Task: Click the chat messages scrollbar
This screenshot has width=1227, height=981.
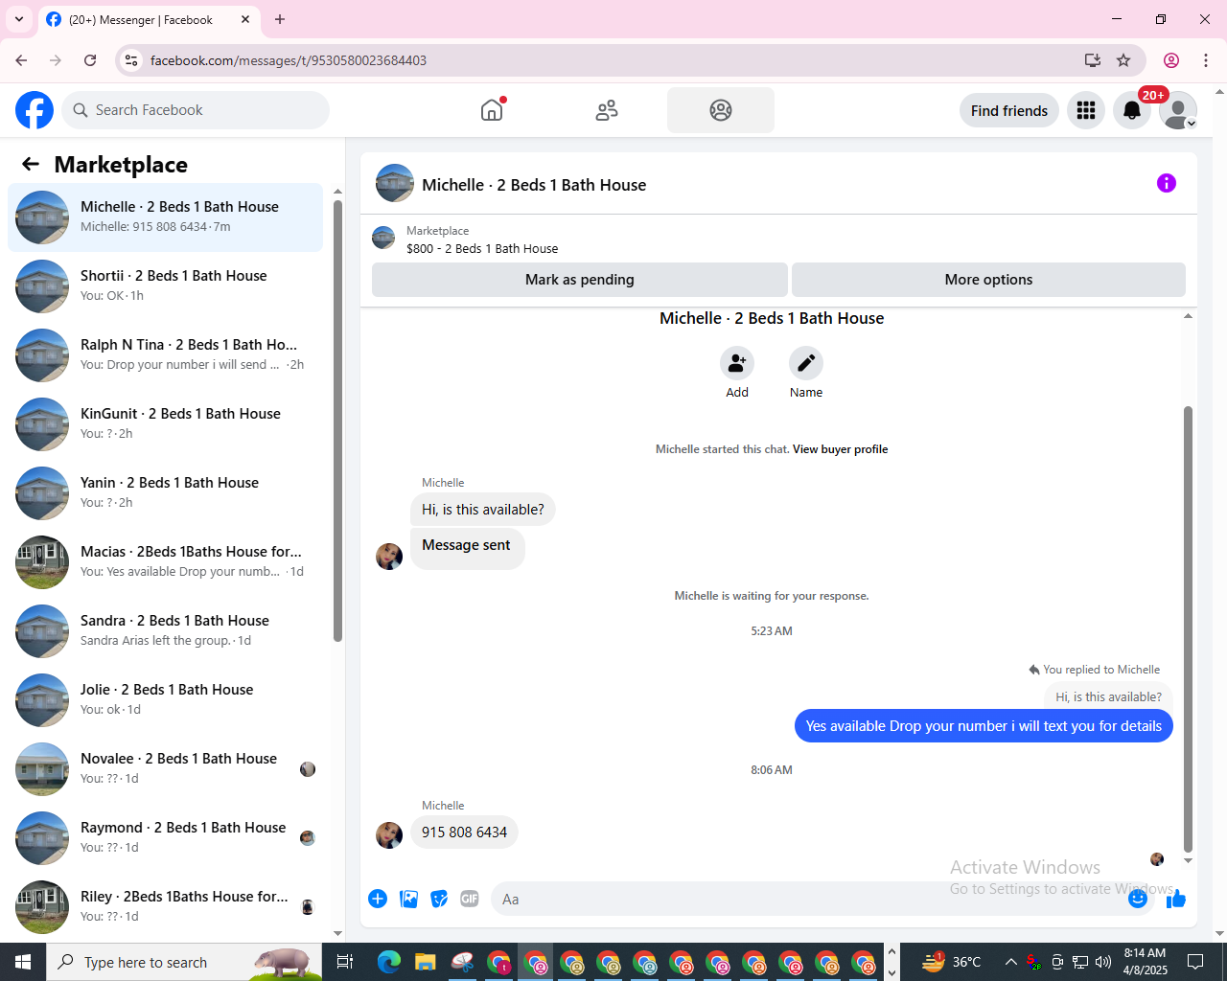Action: point(1189,627)
